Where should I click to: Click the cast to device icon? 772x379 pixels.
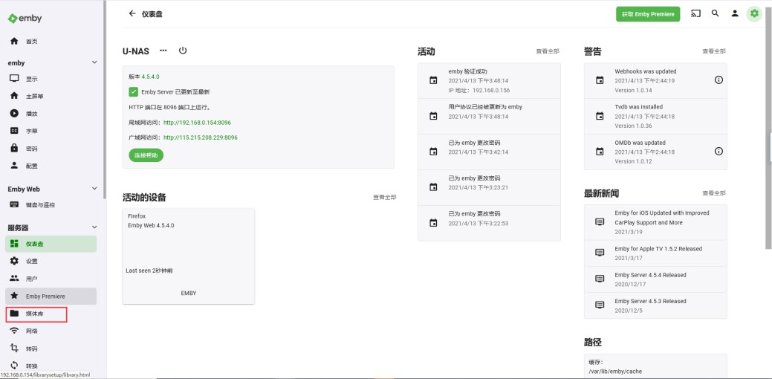[x=695, y=13]
